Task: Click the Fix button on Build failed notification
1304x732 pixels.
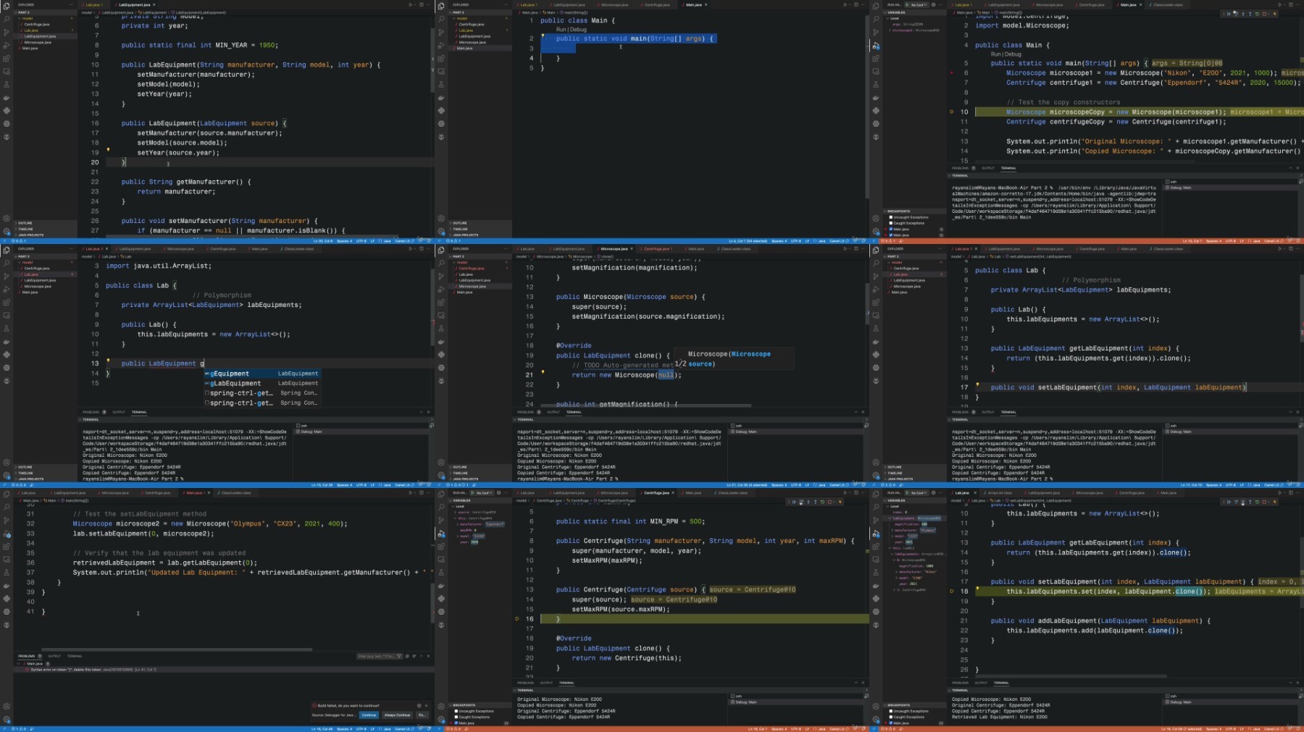Action: [422, 715]
